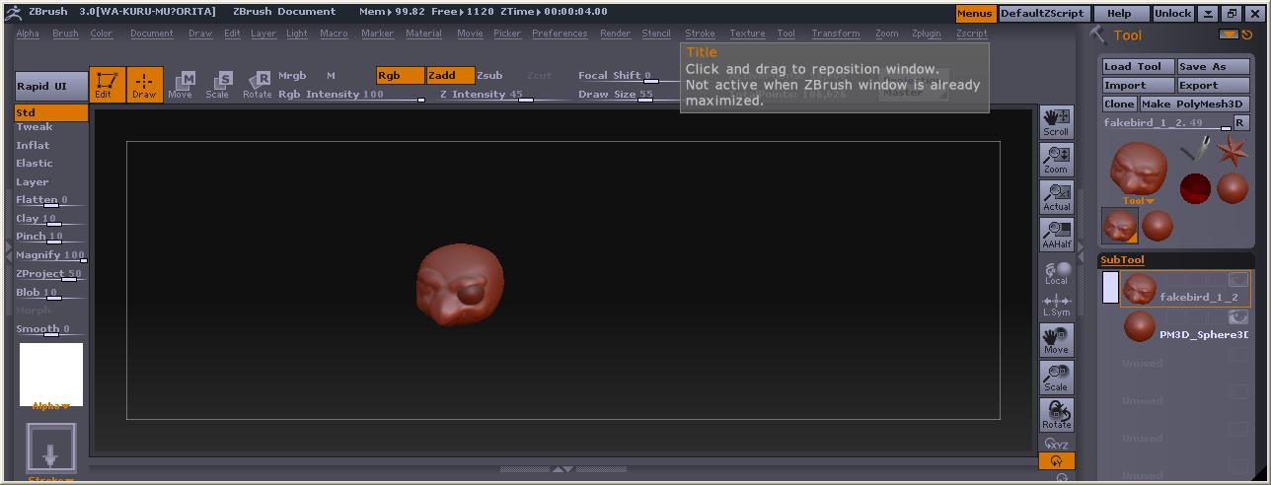Open the Transform menu
The width and height of the screenshot is (1271, 485).
coord(835,34)
